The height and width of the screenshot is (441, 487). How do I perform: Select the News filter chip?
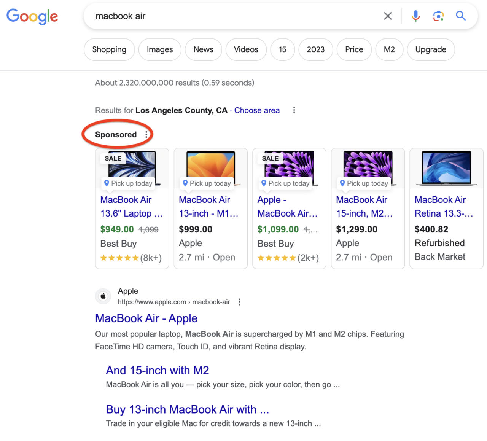pyautogui.click(x=203, y=49)
